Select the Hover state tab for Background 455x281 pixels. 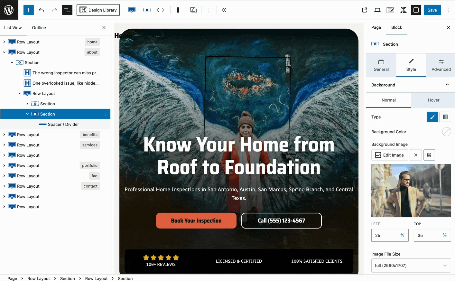433,100
